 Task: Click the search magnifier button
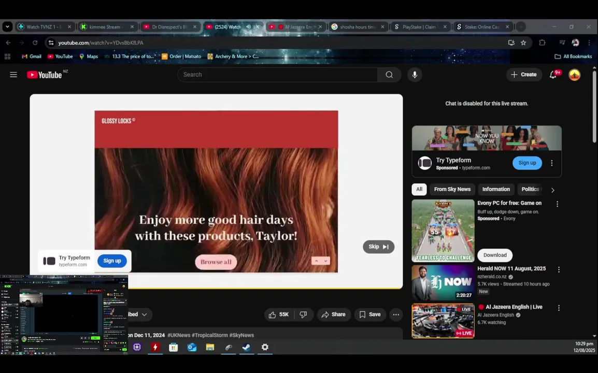[x=389, y=75]
